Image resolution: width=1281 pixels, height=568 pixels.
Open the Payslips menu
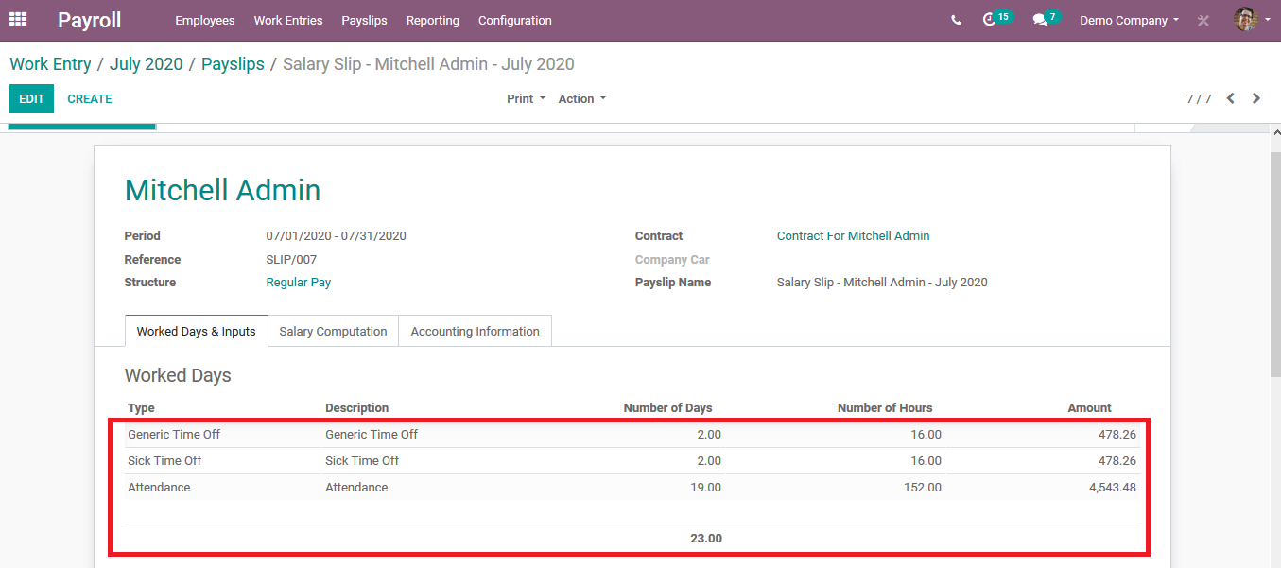[364, 20]
